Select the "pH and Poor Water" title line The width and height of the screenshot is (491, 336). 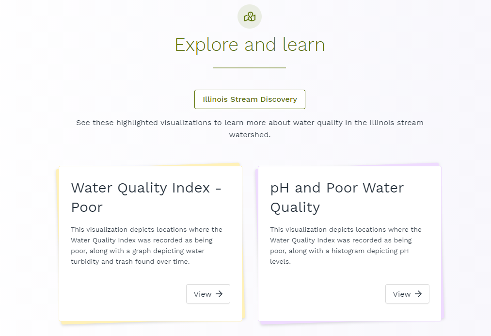[x=337, y=188]
